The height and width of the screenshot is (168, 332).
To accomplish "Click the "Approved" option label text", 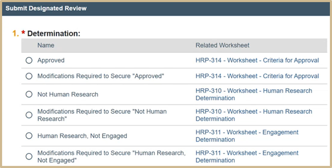I will [51, 60].
